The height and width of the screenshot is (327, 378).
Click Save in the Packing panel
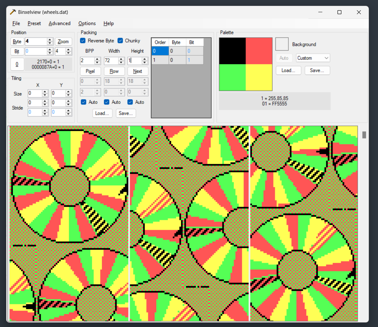(126, 113)
